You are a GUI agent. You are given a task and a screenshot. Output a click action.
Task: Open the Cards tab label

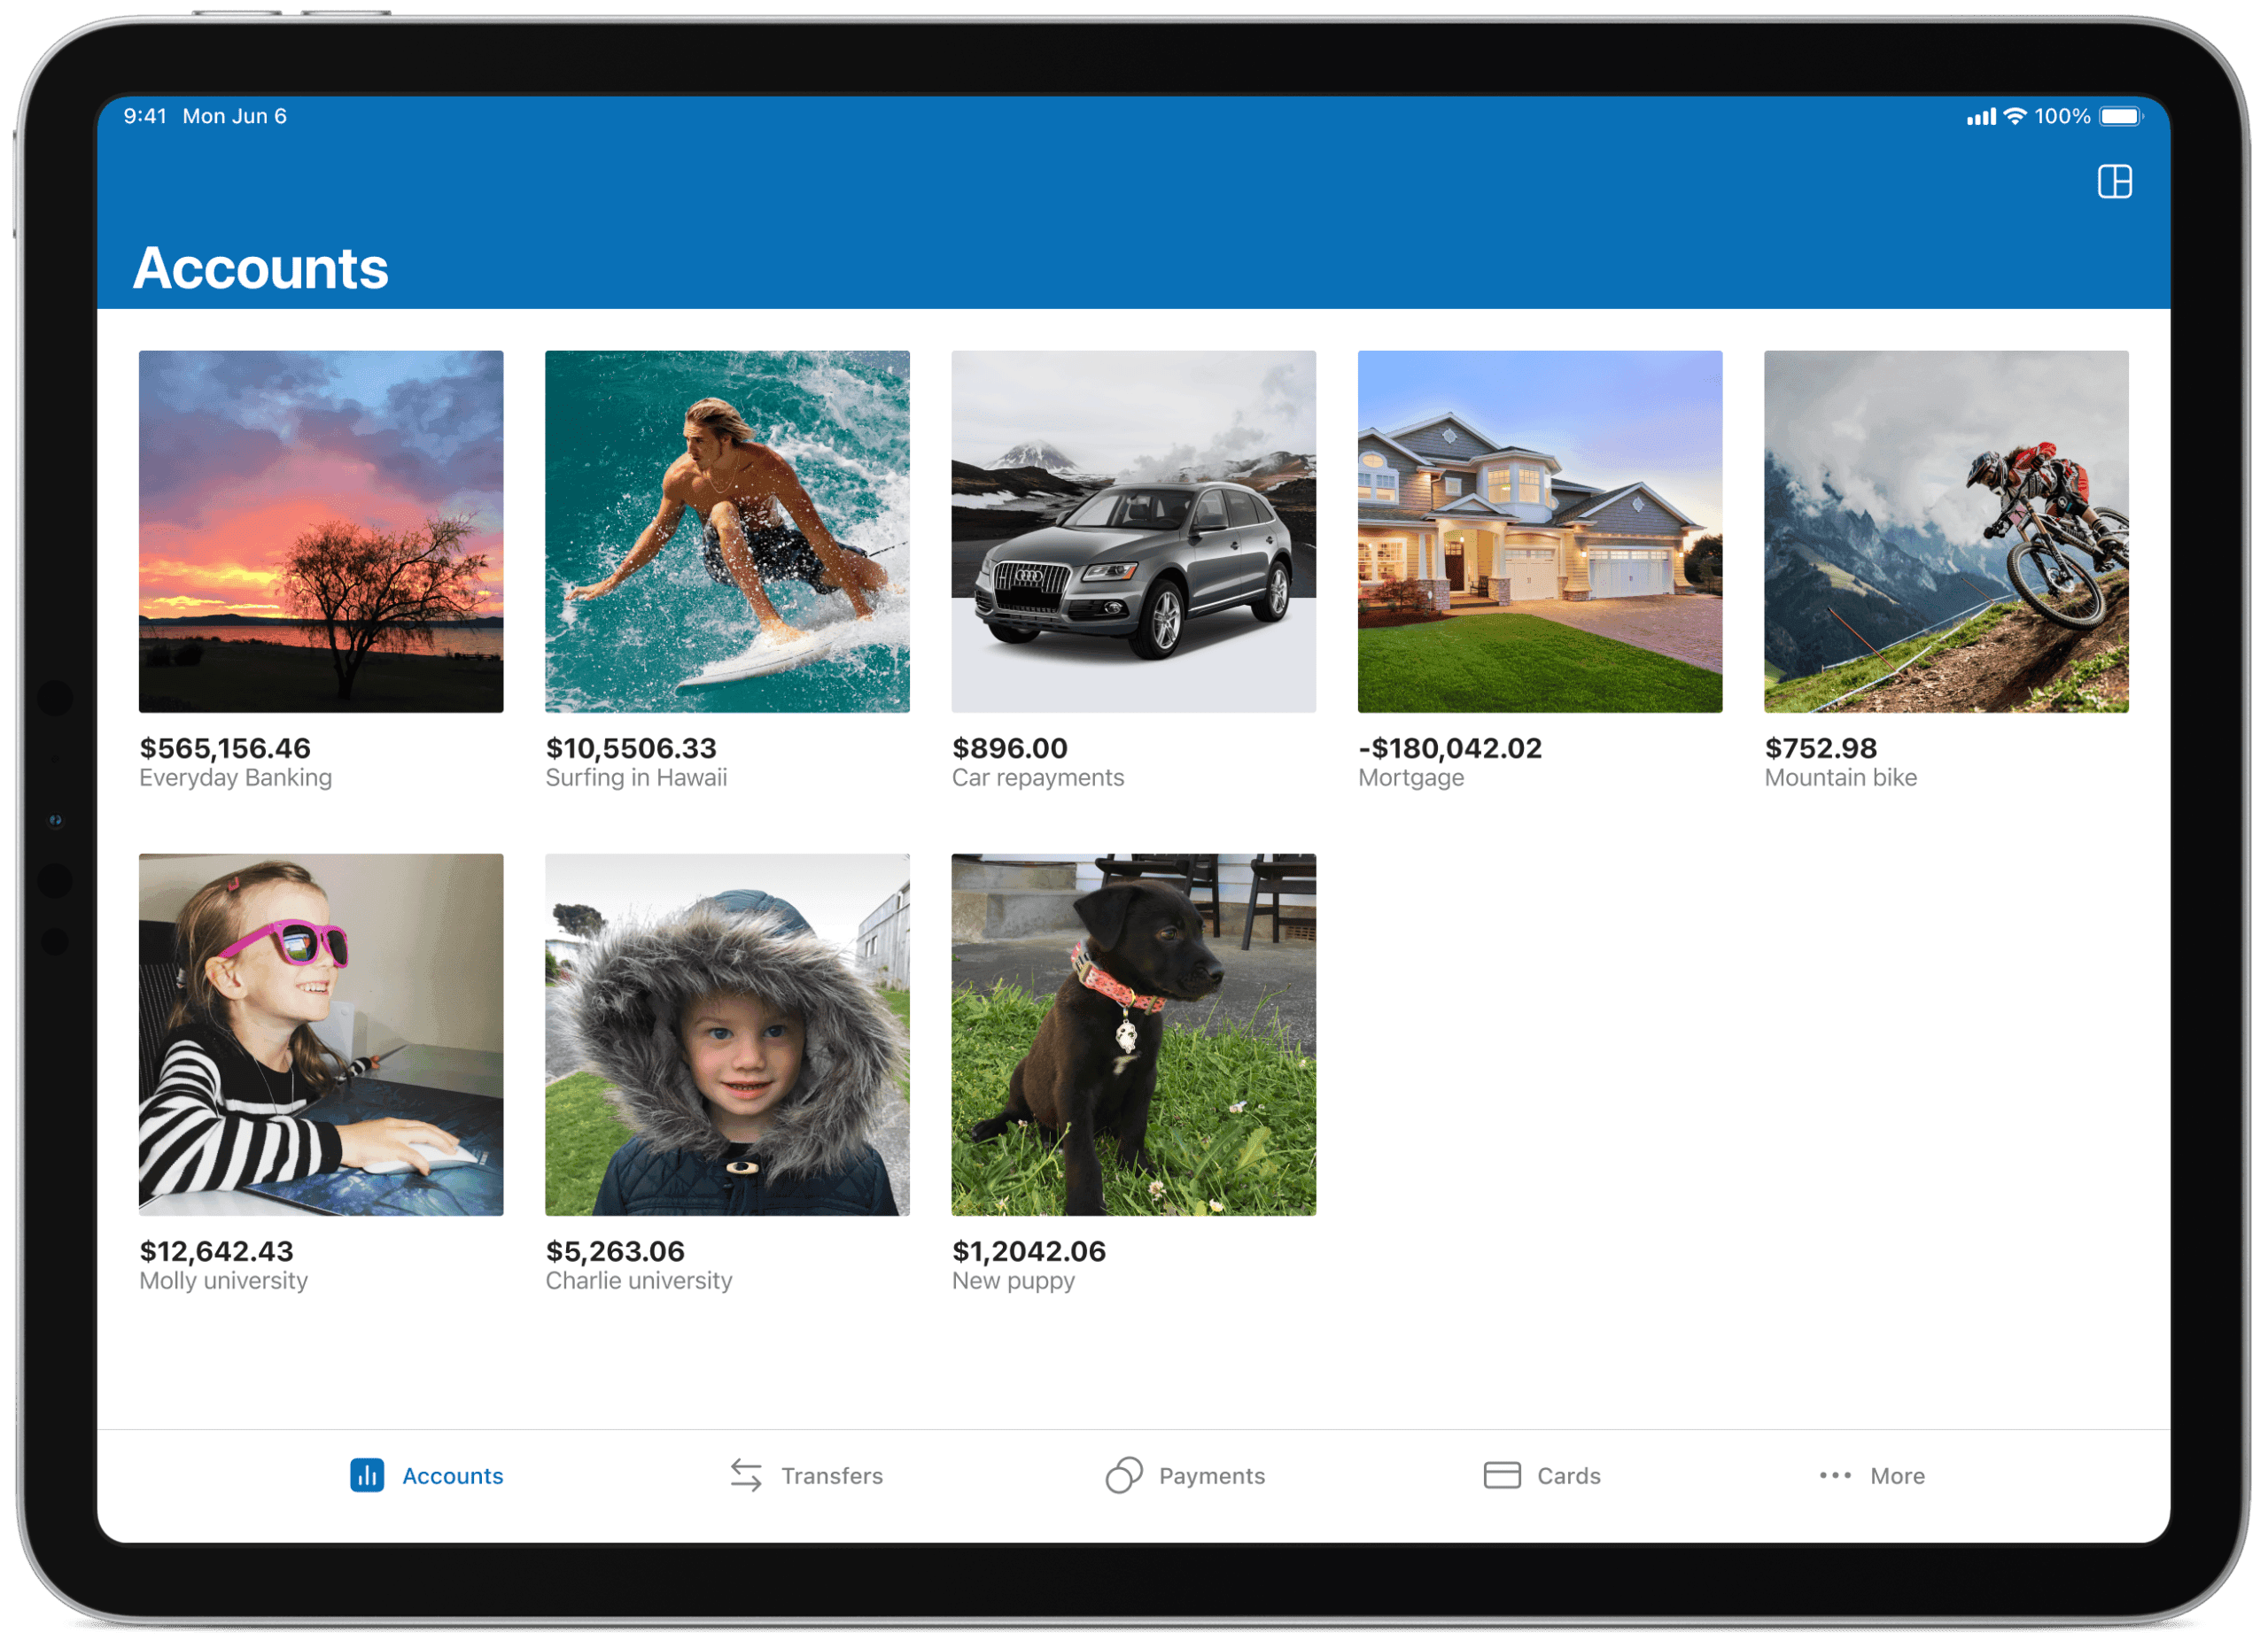tap(1569, 1476)
